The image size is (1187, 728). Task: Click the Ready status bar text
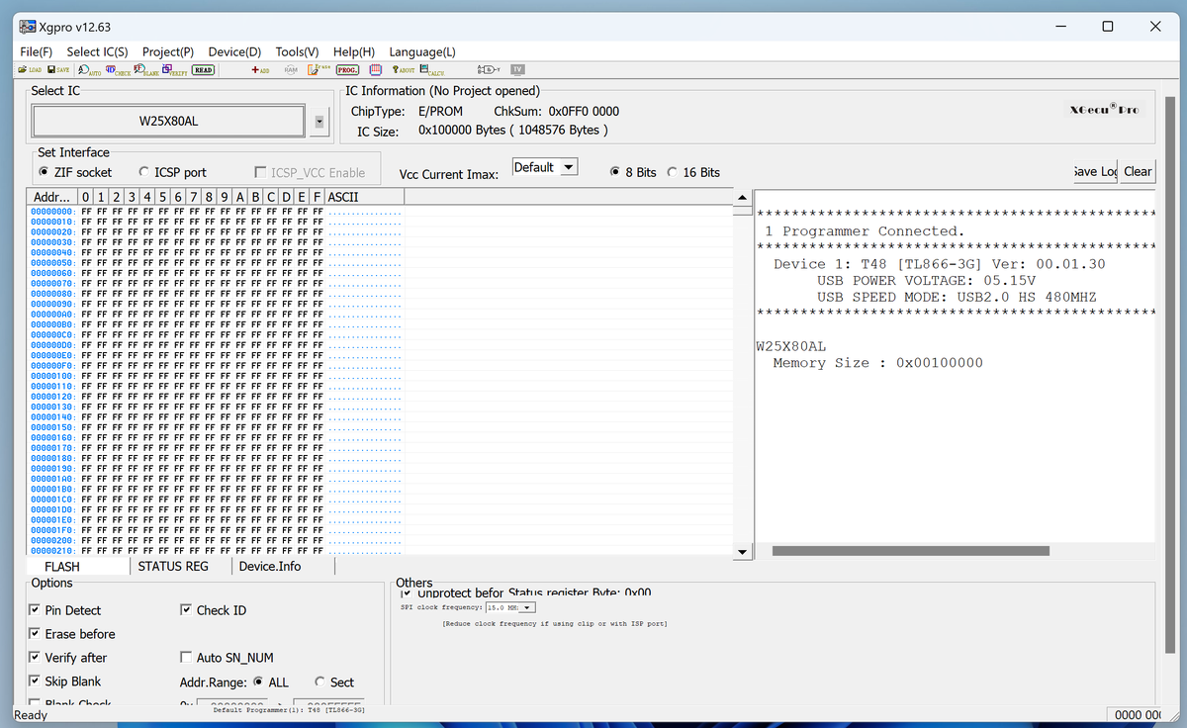click(x=31, y=715)
